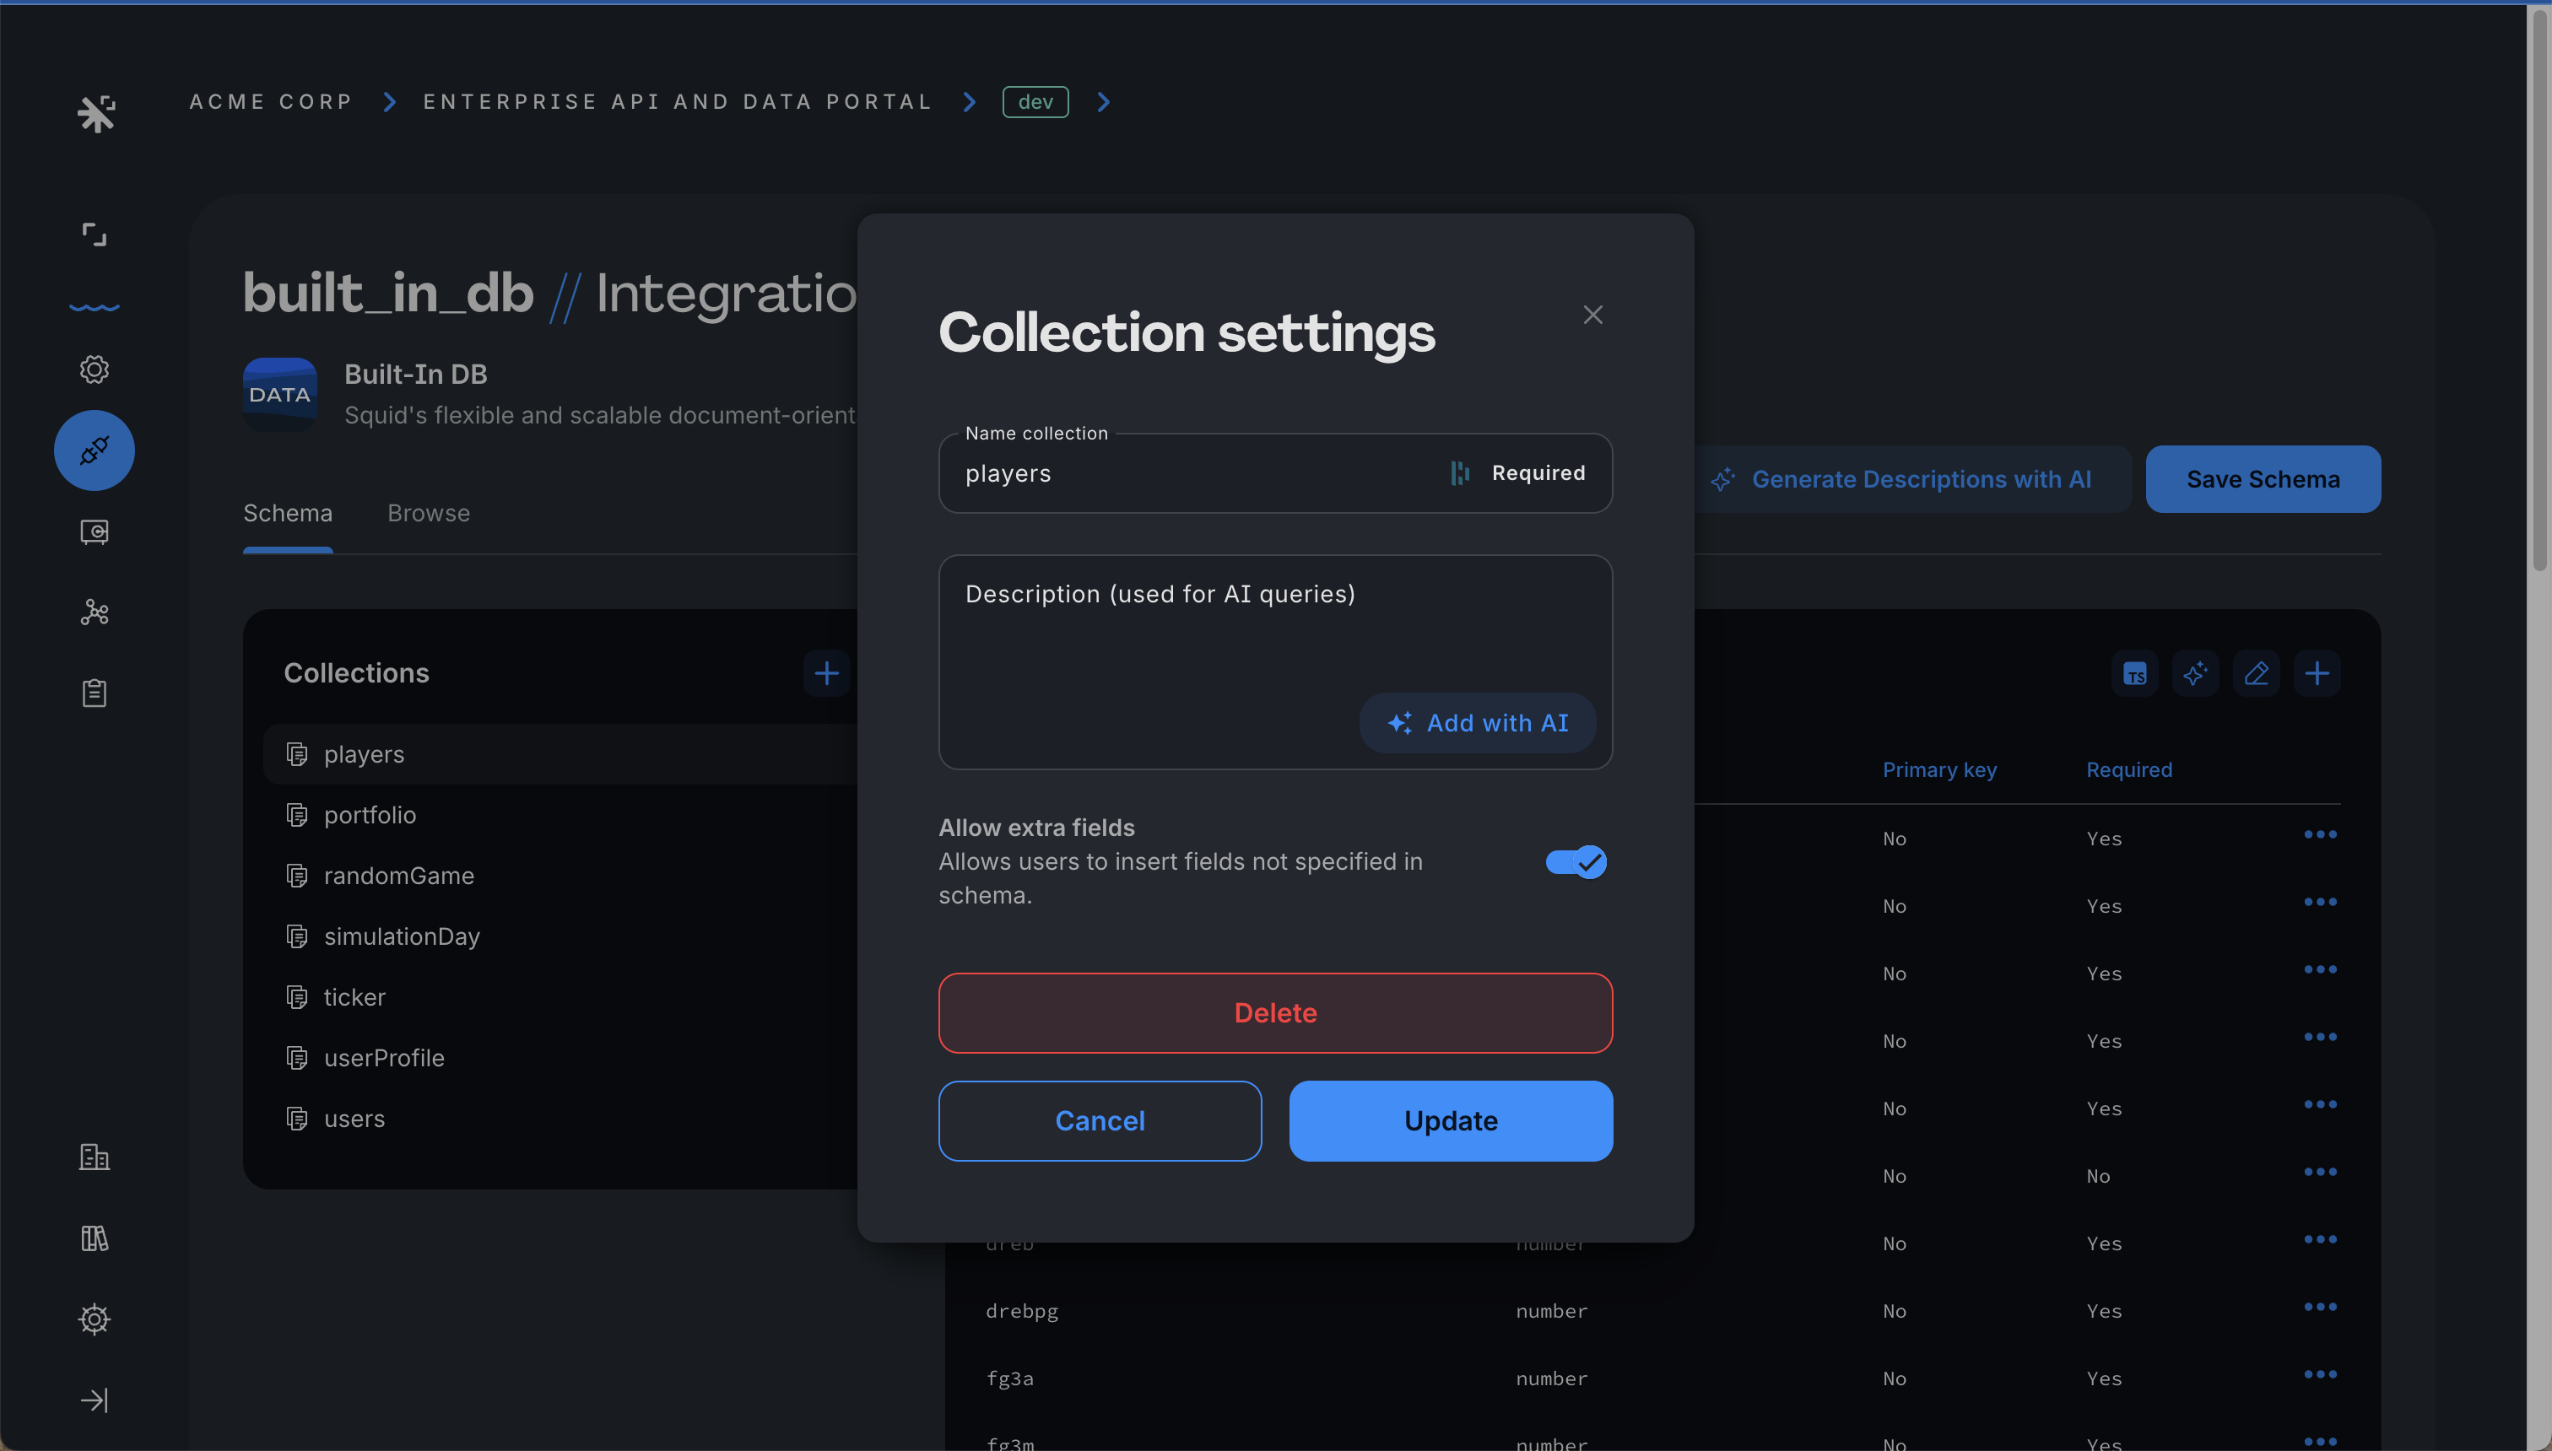
Task: Select the players collection
Action: pos(560,754)
